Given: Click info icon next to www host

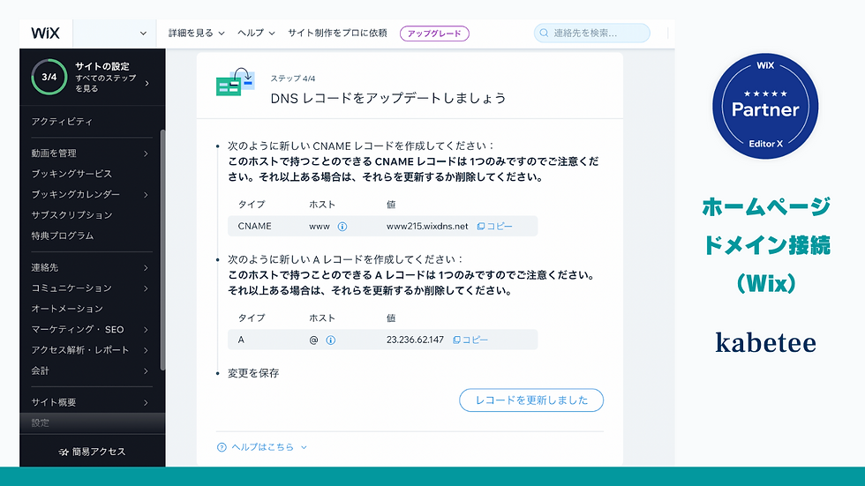Looking at the screenshot, I should click(342, 227).
